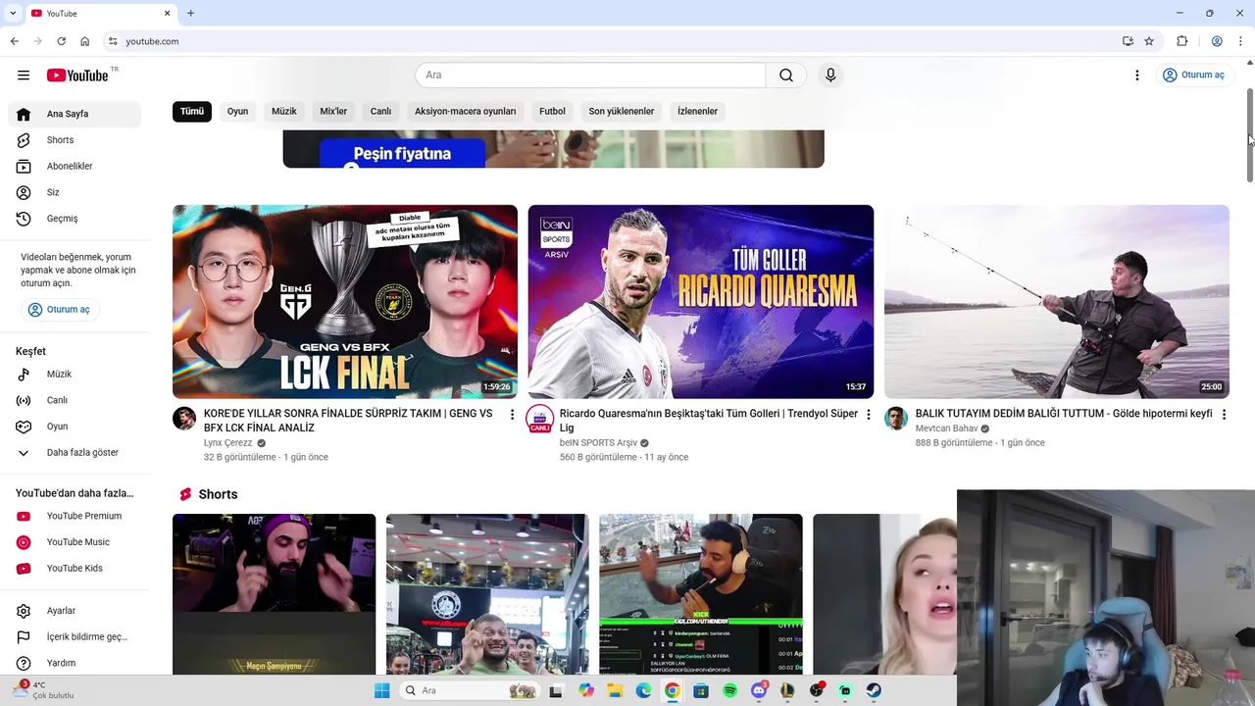Open options menu for Ricardo Quaresma video
Screen dimensions: 1255x706
(x=868, y=415)
